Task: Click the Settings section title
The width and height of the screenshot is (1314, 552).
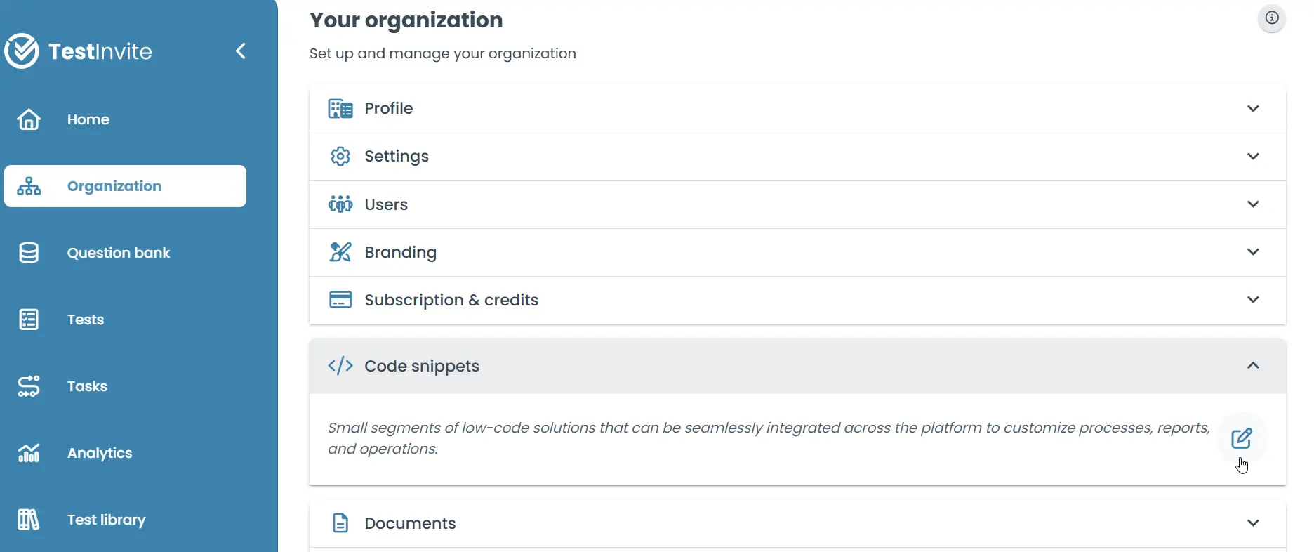Action: 397,156
